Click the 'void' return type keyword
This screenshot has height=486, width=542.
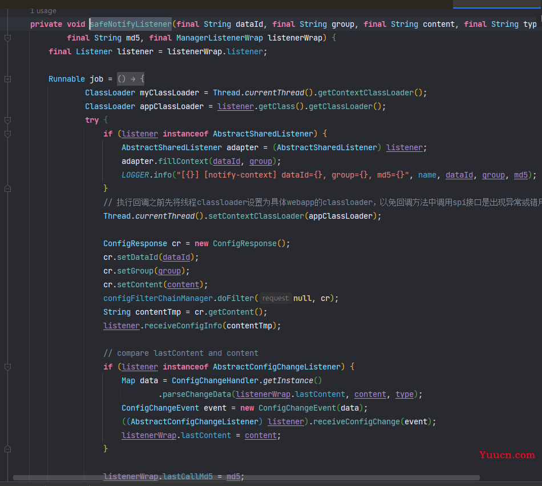coord(76,24)
